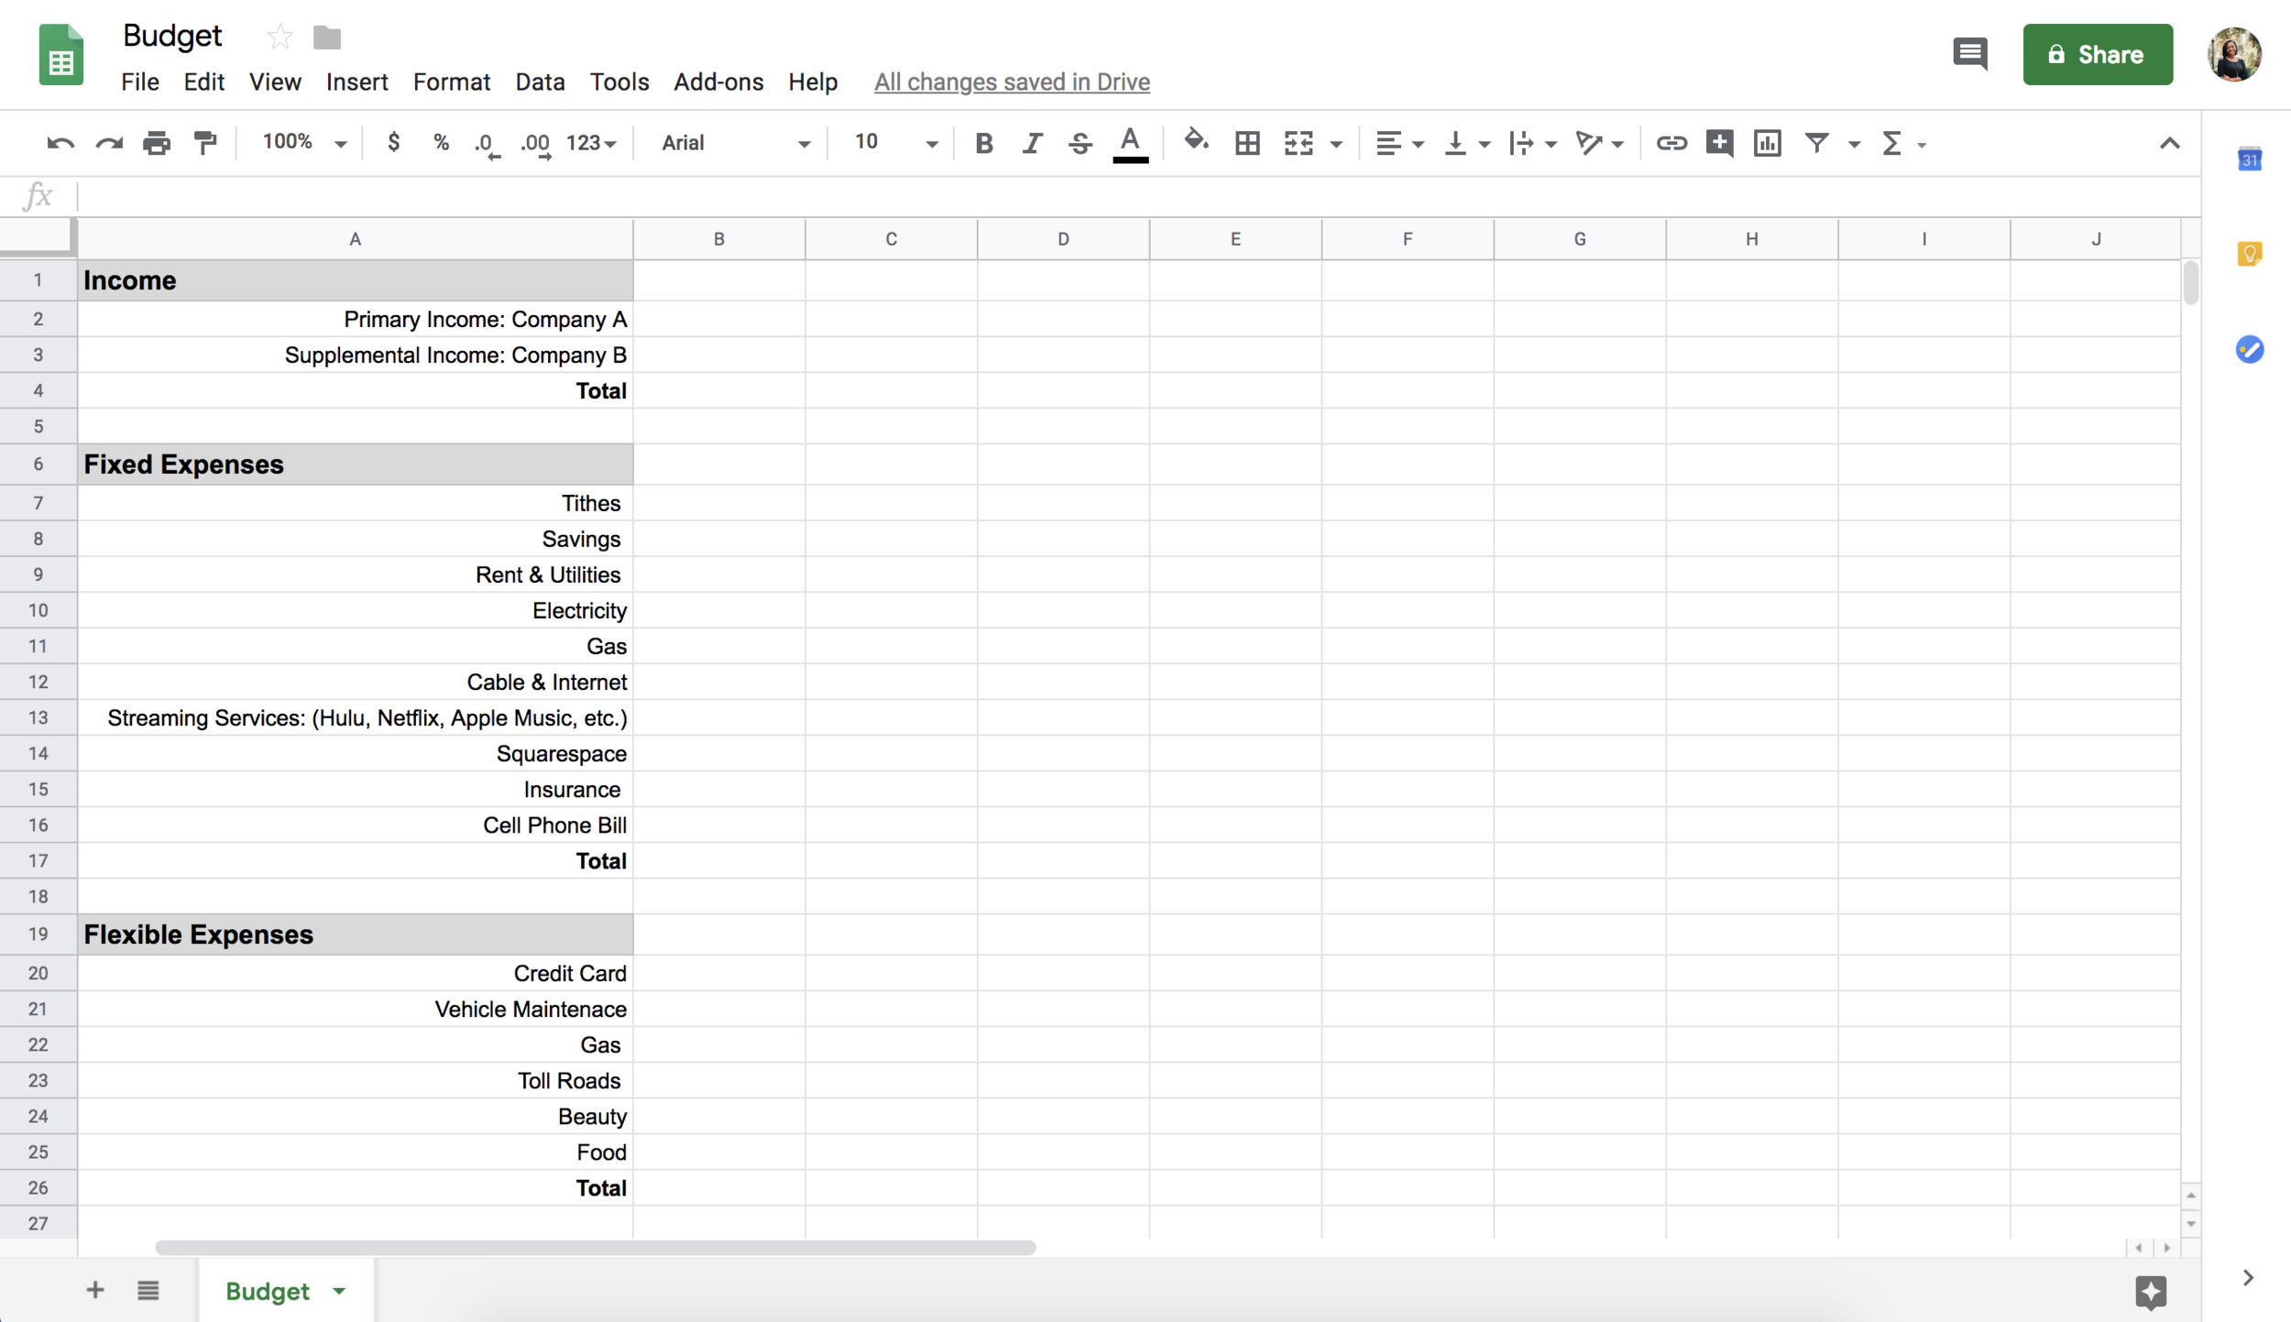Click the formula bar input field

(1100, 196)
